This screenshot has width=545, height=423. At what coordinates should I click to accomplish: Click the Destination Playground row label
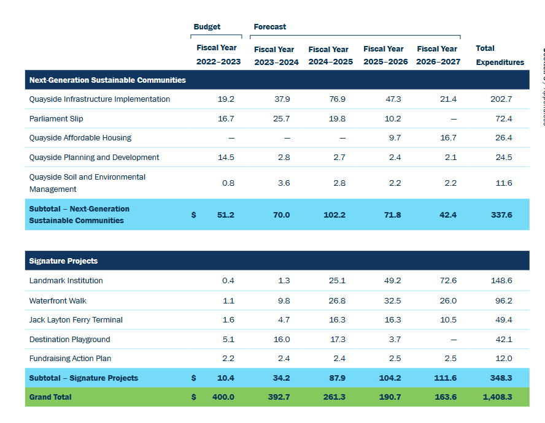70,340
